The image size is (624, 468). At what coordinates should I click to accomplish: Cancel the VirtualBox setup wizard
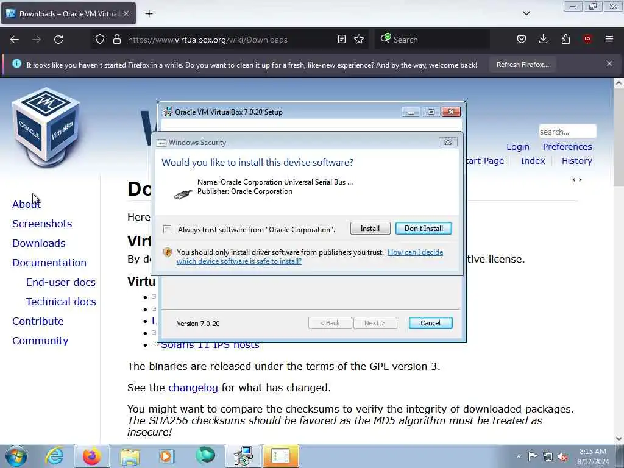coord(430,323)
